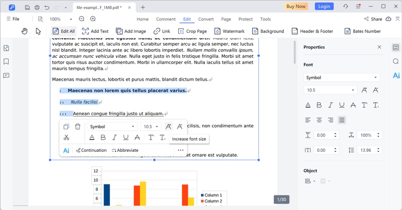Open the thumbnails sidebar panel
The height and width of the screenshot is (210, 402).
[7, 48]
